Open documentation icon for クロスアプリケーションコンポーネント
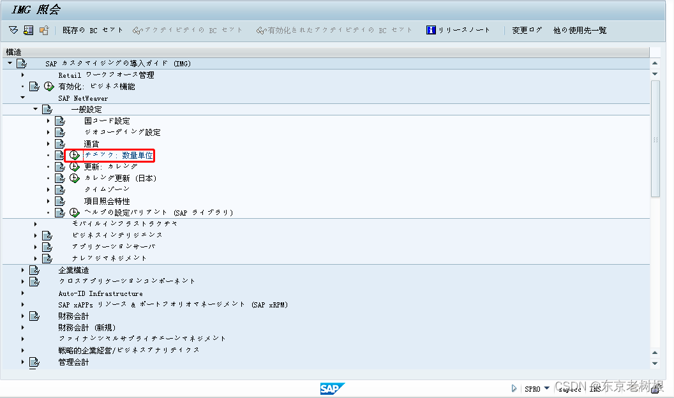Screen dimensions: 674x398 pos(34,281)
